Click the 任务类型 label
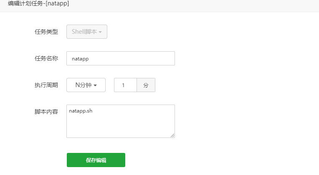Image resolution: width=319 pixels, height=175 pixels. pyautogui.click(x=46, y=32)
